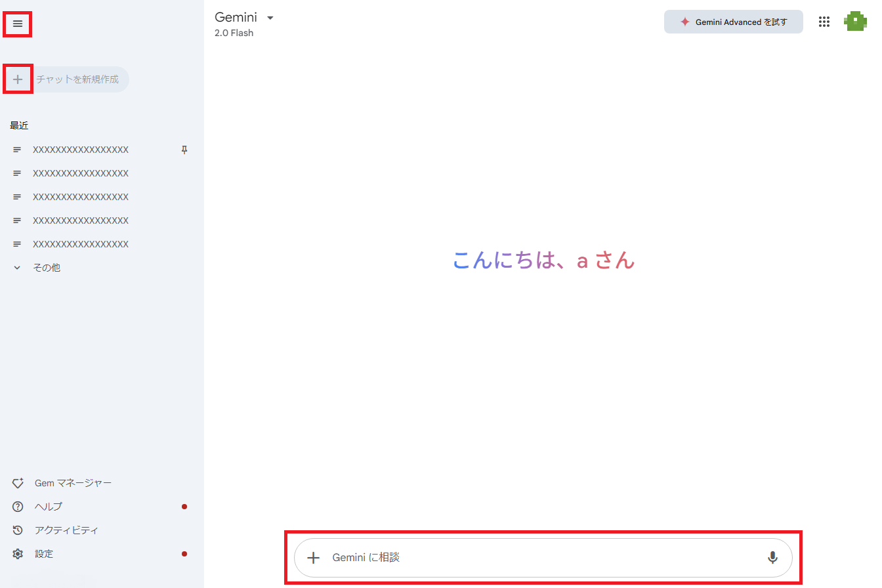This screenshot has height=588, width=882.
Task: Toggle the pin icon on first chat
Action: (x=184, y=150)
